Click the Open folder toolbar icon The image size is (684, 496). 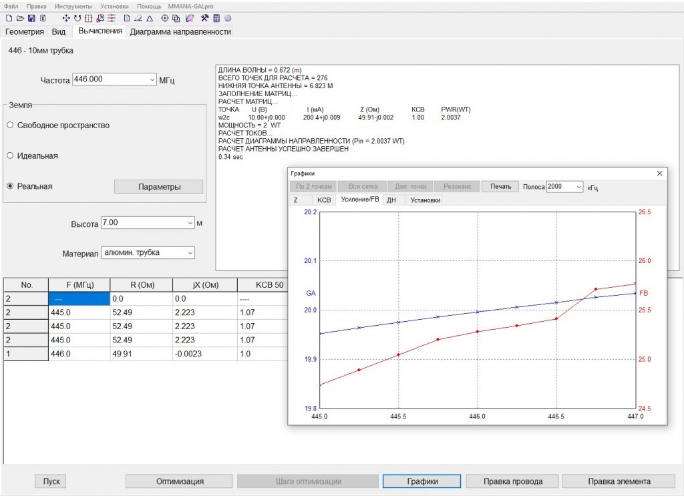pos(20,18)
